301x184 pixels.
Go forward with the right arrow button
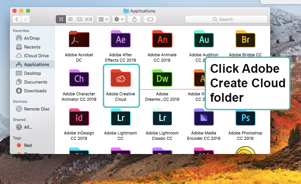(25, 19)
